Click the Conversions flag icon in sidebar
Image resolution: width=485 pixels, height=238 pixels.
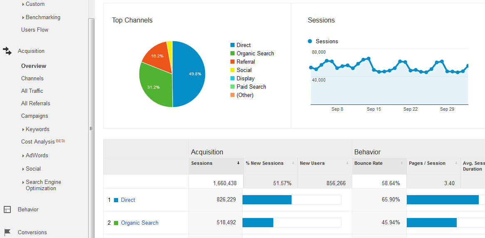click(x=7, y=232)
